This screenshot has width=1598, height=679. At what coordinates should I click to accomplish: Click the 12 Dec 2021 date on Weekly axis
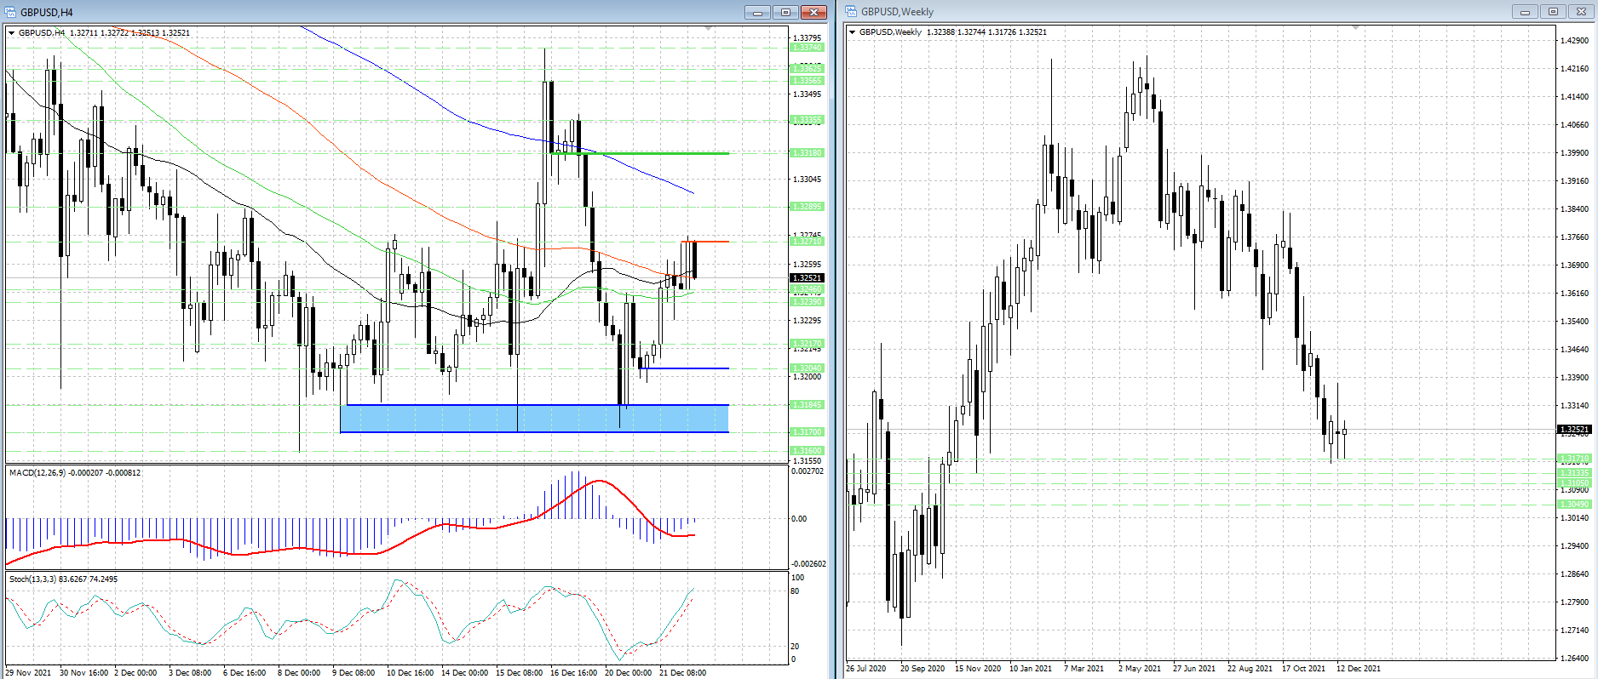1358,669
